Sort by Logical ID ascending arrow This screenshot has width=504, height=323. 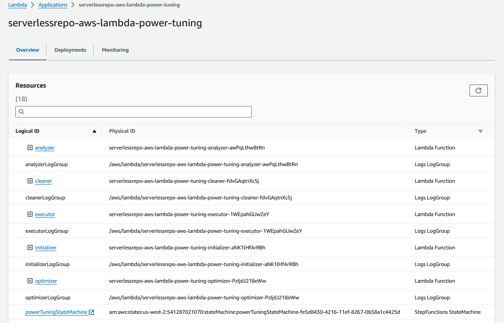tap(94, 131)
